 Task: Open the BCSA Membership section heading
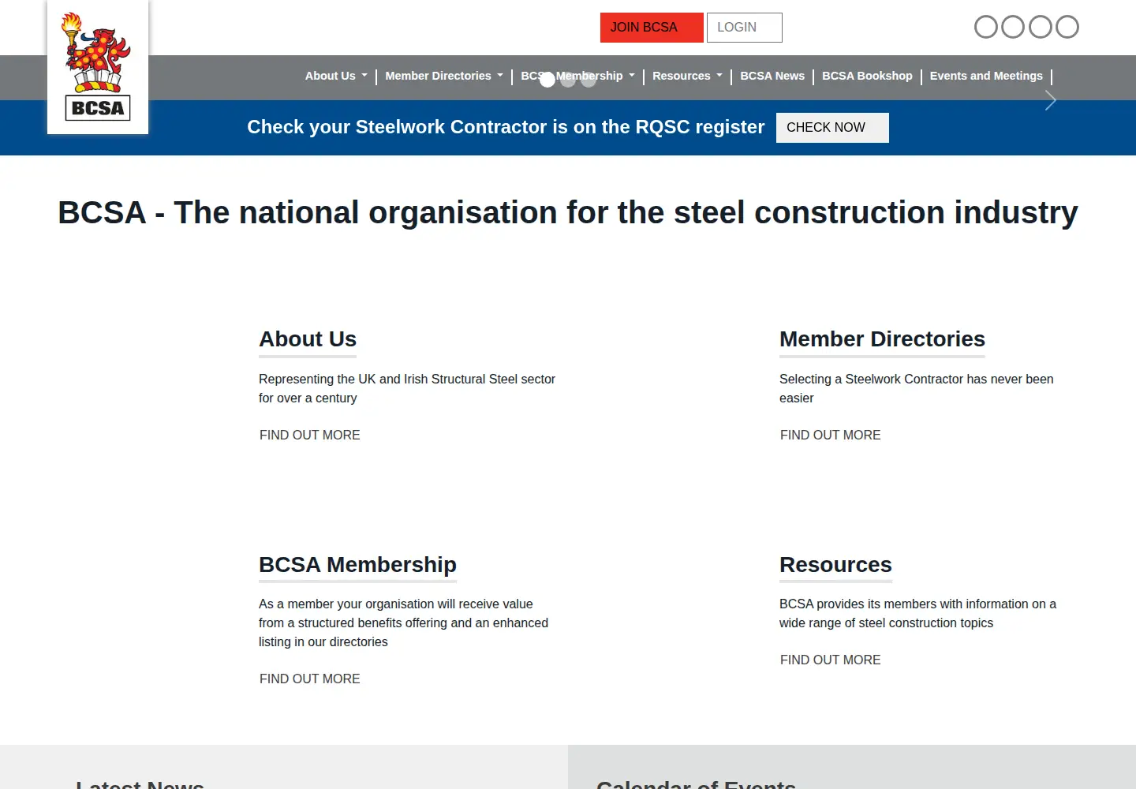click(357, 565)
